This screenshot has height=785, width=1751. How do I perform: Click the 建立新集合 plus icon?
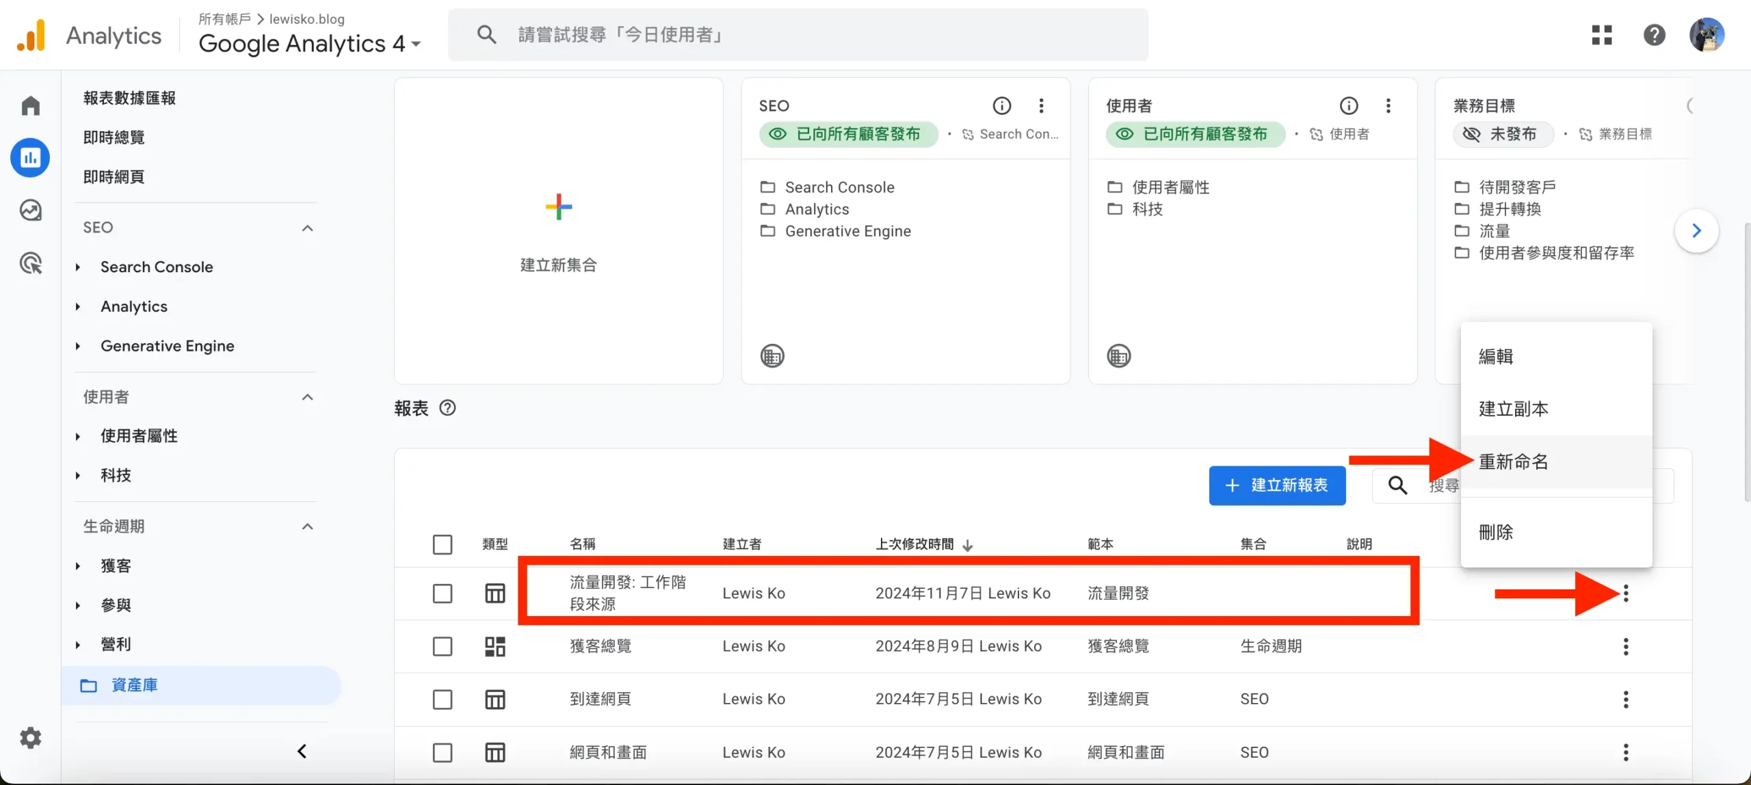pyautogui.click(x=558, y=208)
